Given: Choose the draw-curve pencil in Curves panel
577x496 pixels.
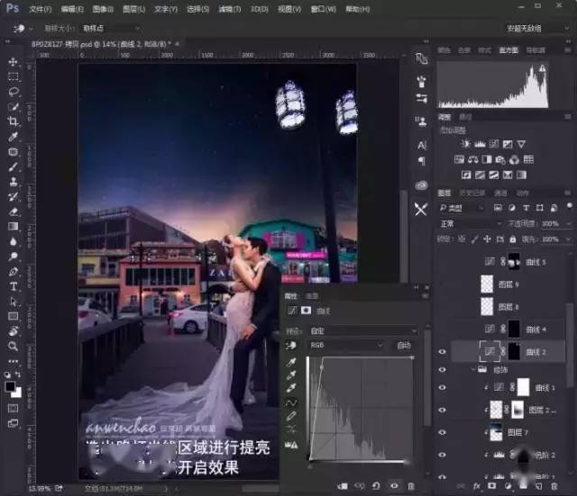Looking at the screenshot, I should coord(291,416).
